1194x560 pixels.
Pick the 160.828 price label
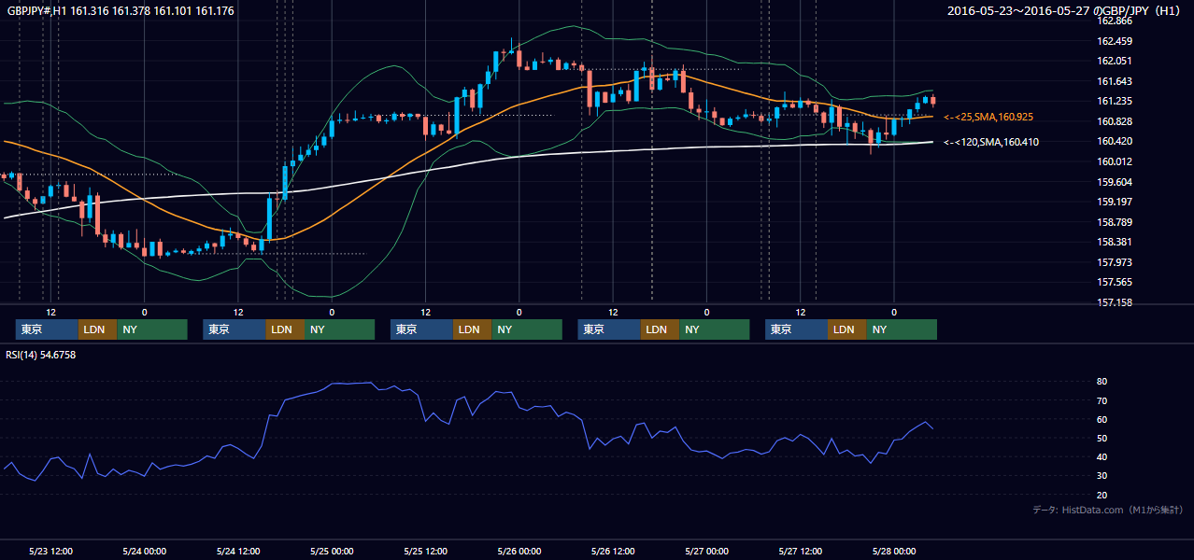pos(1115,121)
